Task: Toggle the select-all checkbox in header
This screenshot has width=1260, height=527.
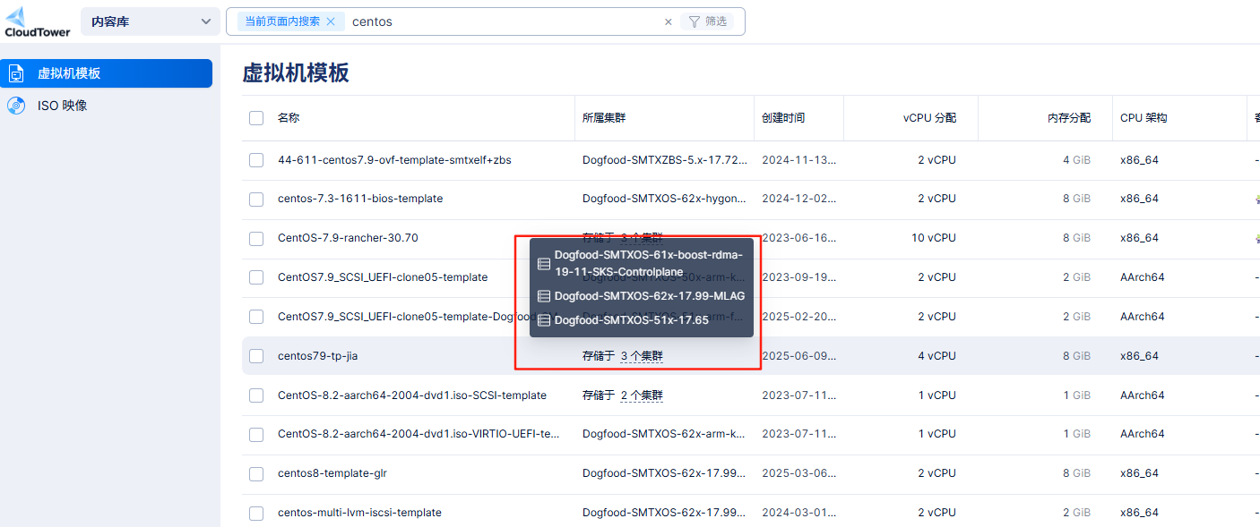Action: 256,118
